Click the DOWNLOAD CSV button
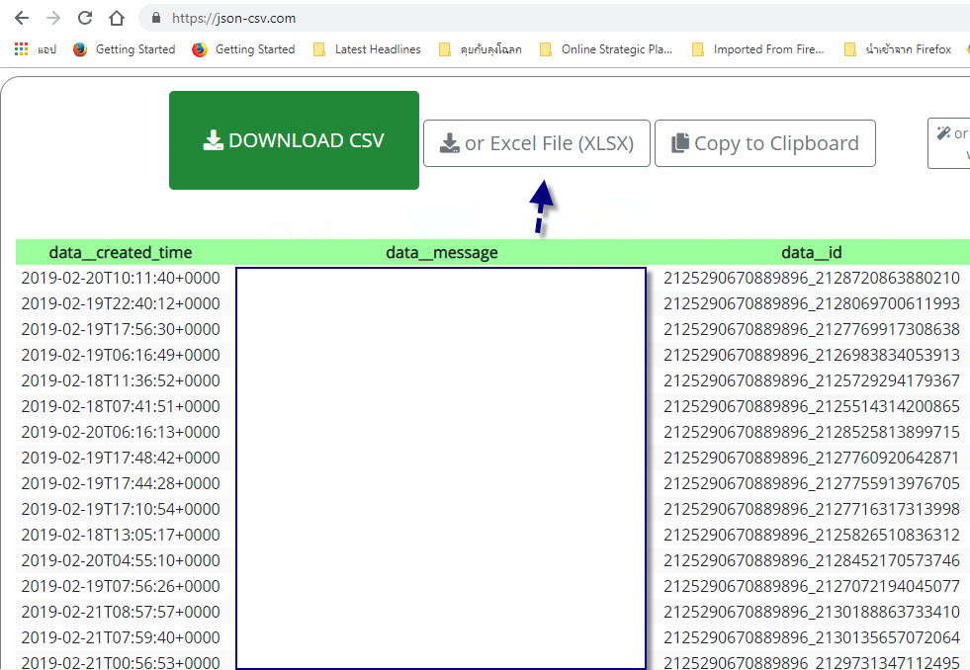Image resolution: width=970 pixels, height=670 pixels. click(x=294, y=140)
